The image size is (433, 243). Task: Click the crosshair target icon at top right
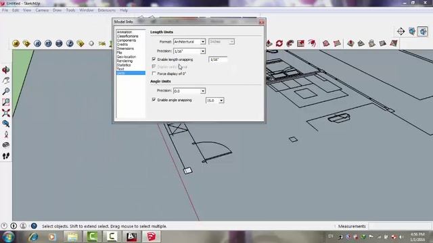[401, 32]
